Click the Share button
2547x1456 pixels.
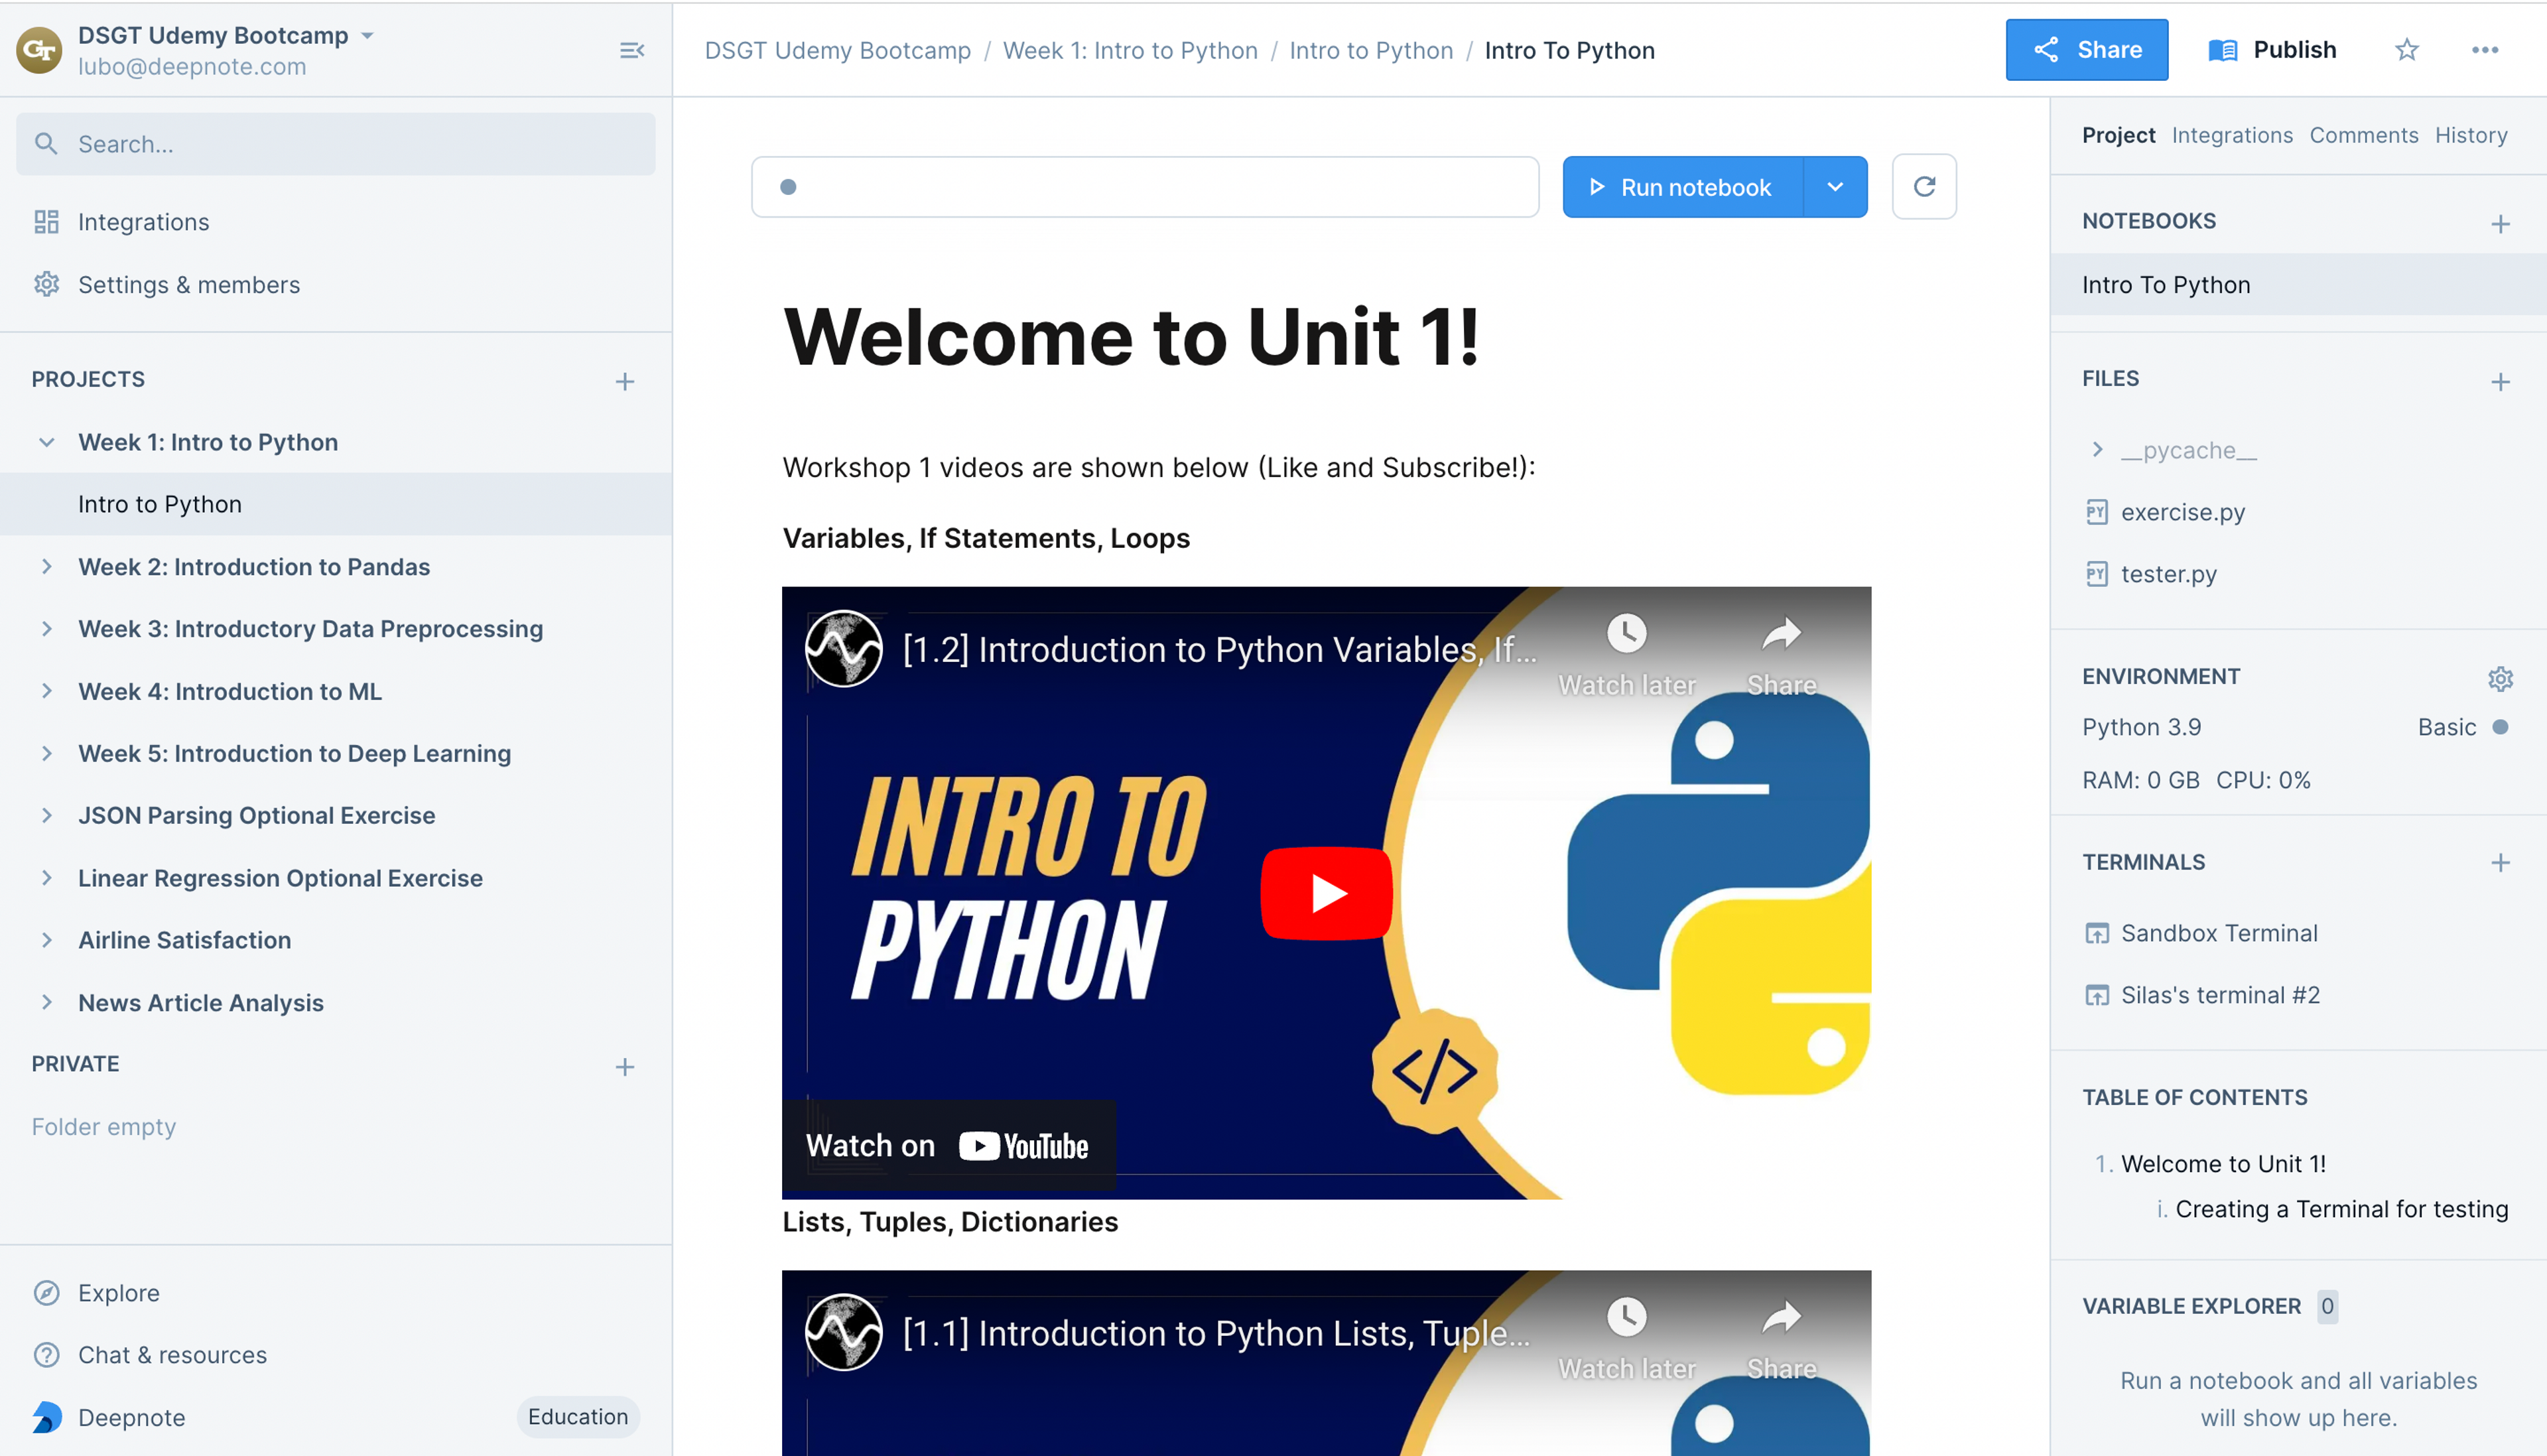(x=2086, y=50)
